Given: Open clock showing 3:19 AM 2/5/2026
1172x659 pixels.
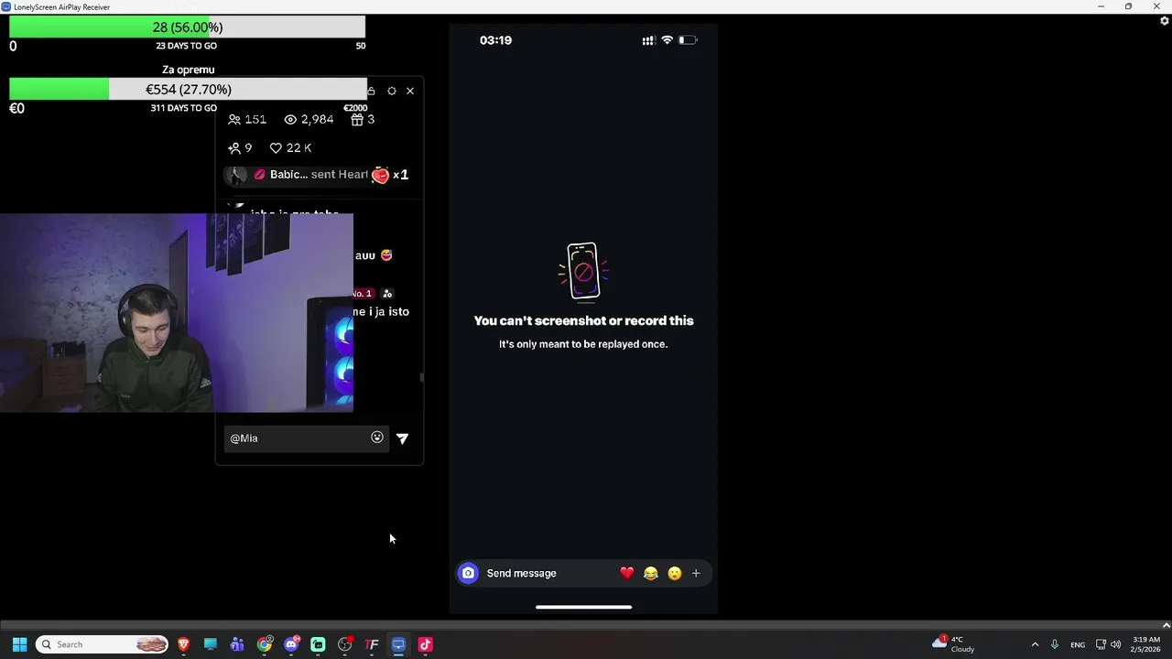Looking at the screenshot, I should (1145, 644).
